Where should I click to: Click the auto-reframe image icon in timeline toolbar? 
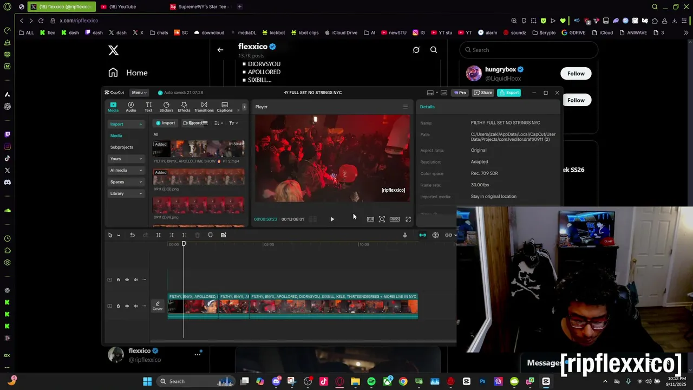point(224,235)
